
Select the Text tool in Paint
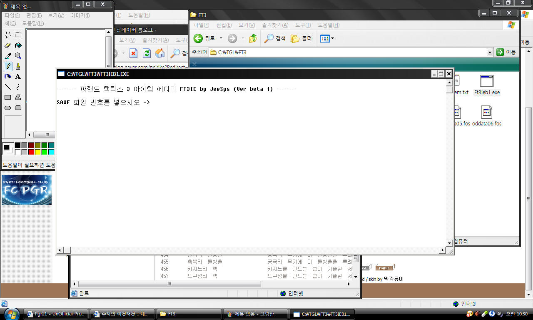[18, 77]
